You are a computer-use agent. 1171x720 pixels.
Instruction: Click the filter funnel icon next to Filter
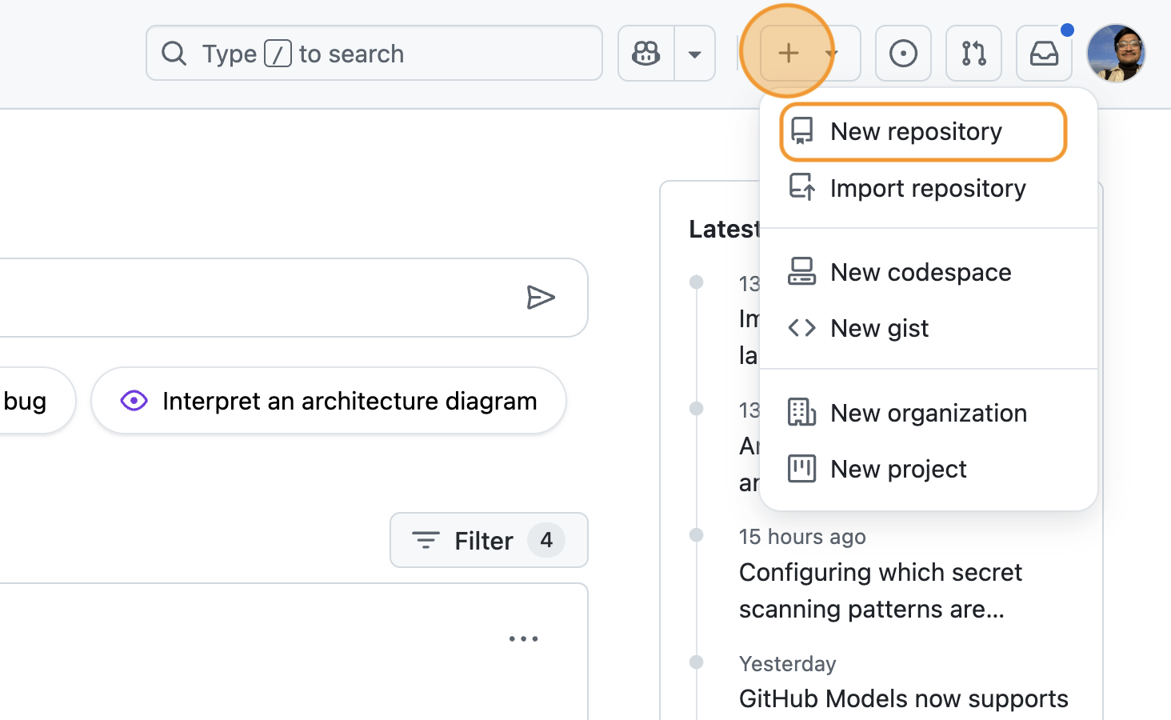(425, 540)
